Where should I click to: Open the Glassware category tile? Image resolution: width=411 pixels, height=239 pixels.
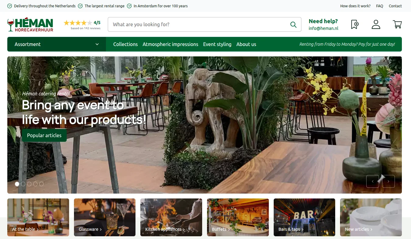[105, 217]
